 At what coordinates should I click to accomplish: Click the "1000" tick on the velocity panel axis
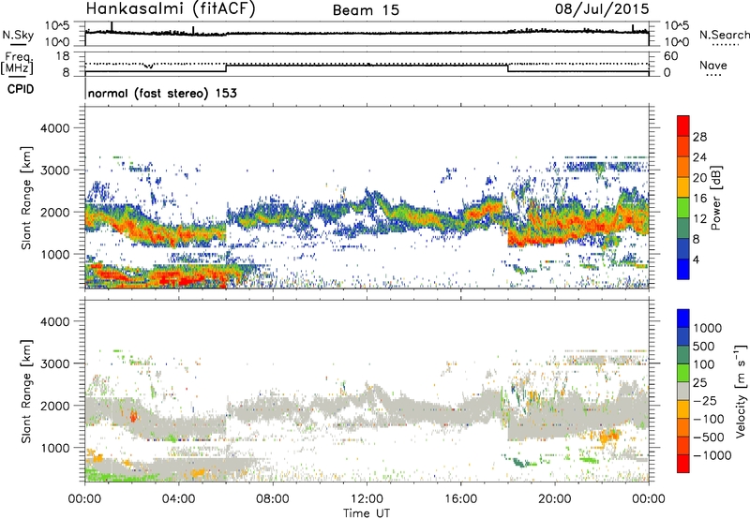pos(54,448)
